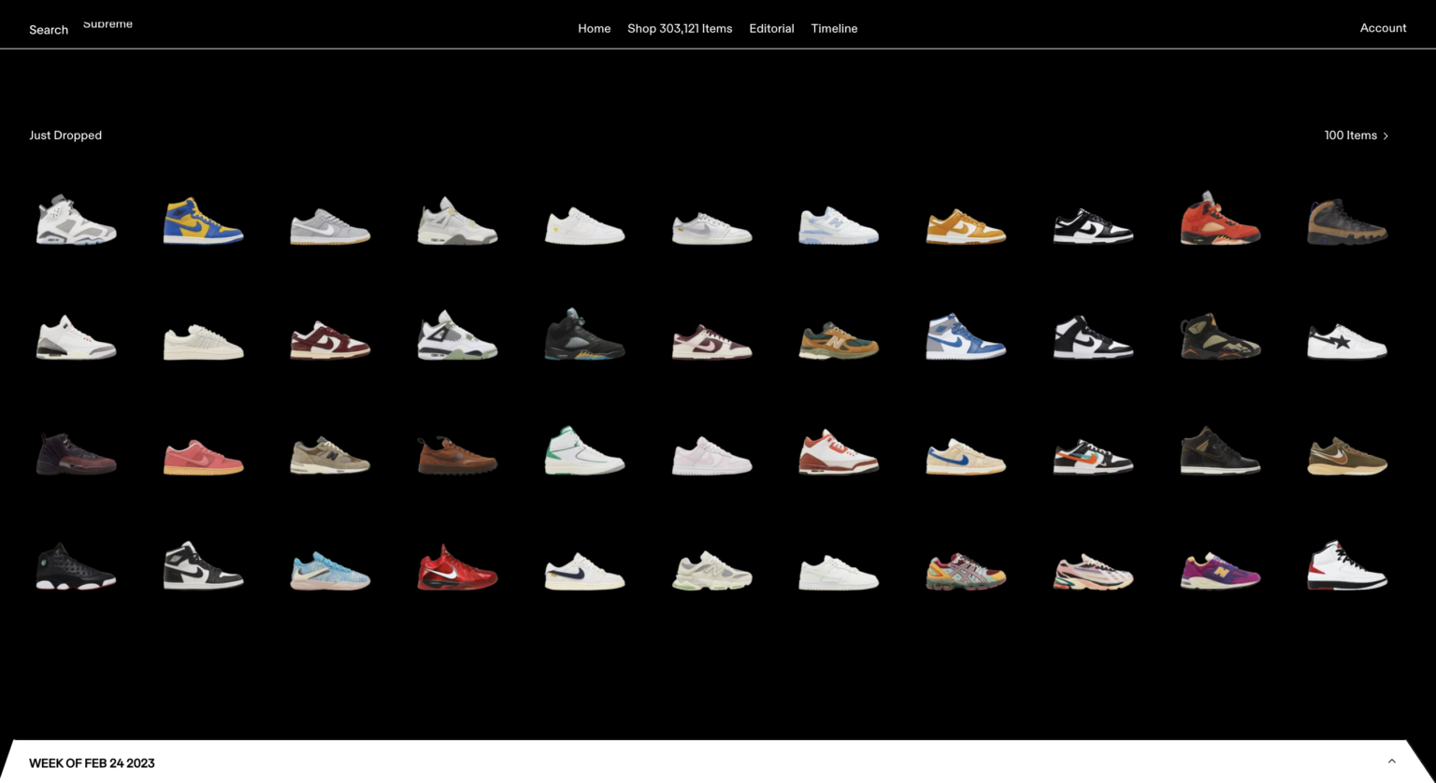The width and height of the screenshot is (1436, 783).
Task: Open the golden yellow Dunk Low sneaker
Action: pos(966,227)
